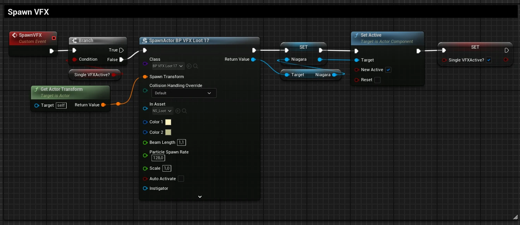Open the Collision Handling Override Default dropdown
520x225 pixels.
pyautogui.click(x=184, y=93)
